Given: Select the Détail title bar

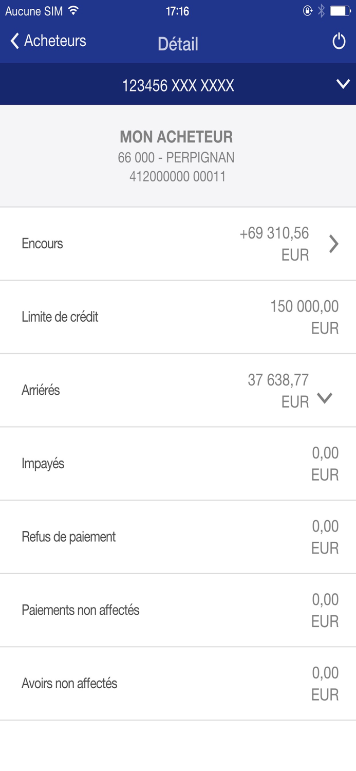Looking at the screenshot, I should click(x=178, y=44).
